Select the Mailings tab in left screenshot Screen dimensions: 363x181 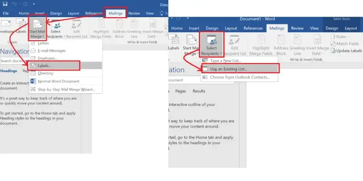click(115, 13)
